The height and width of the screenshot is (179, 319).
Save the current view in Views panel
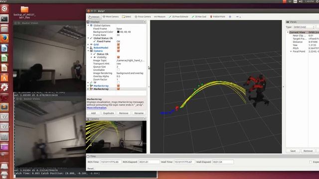[293, 151]
